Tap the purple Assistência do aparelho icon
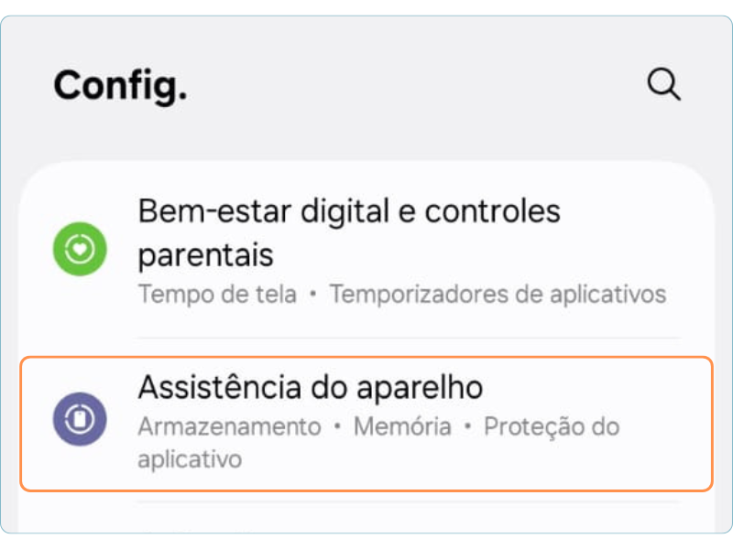Image resolution: width=733 pixels, height=549 pixels. point(80,420)
